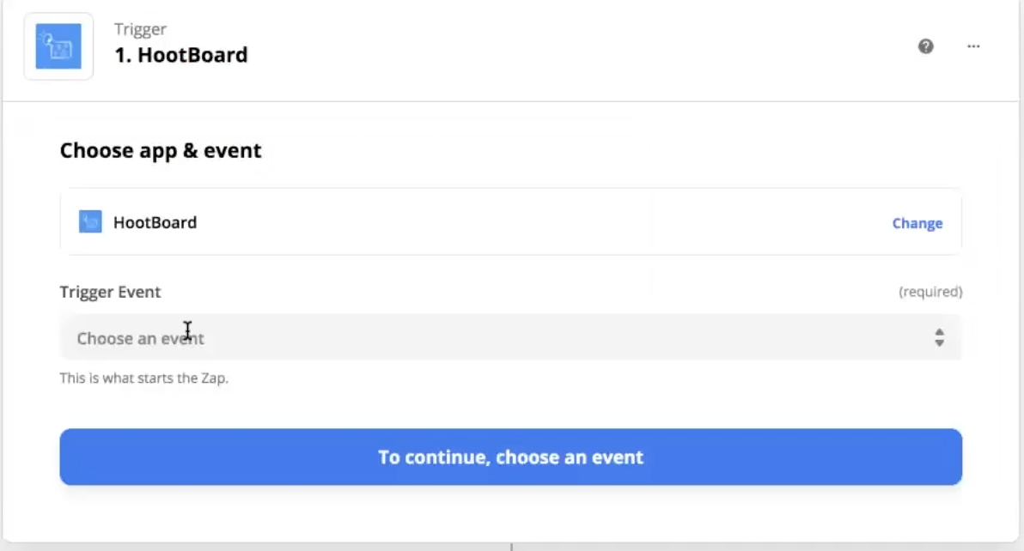Open the Trigger Event dropdown field
Viewport: 1024px width, 551px height.
point(510,338)
